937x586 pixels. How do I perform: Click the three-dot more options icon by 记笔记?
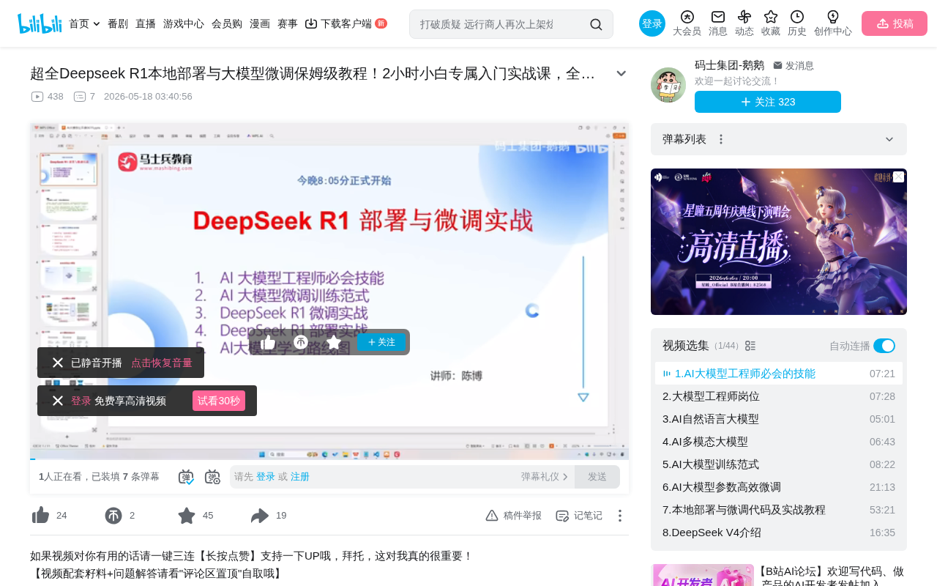click(x=619, y=516)
